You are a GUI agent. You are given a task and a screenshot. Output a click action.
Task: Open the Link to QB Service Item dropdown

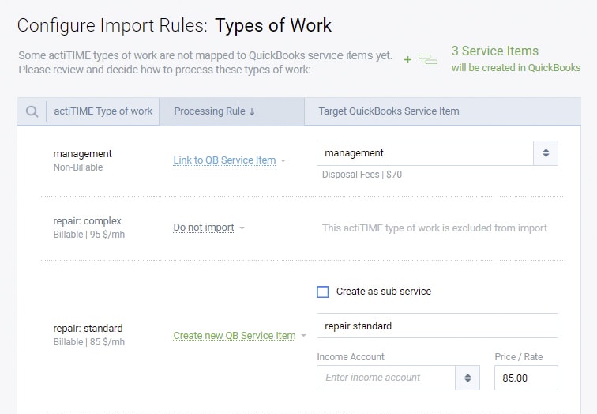[x=230, y=160]
